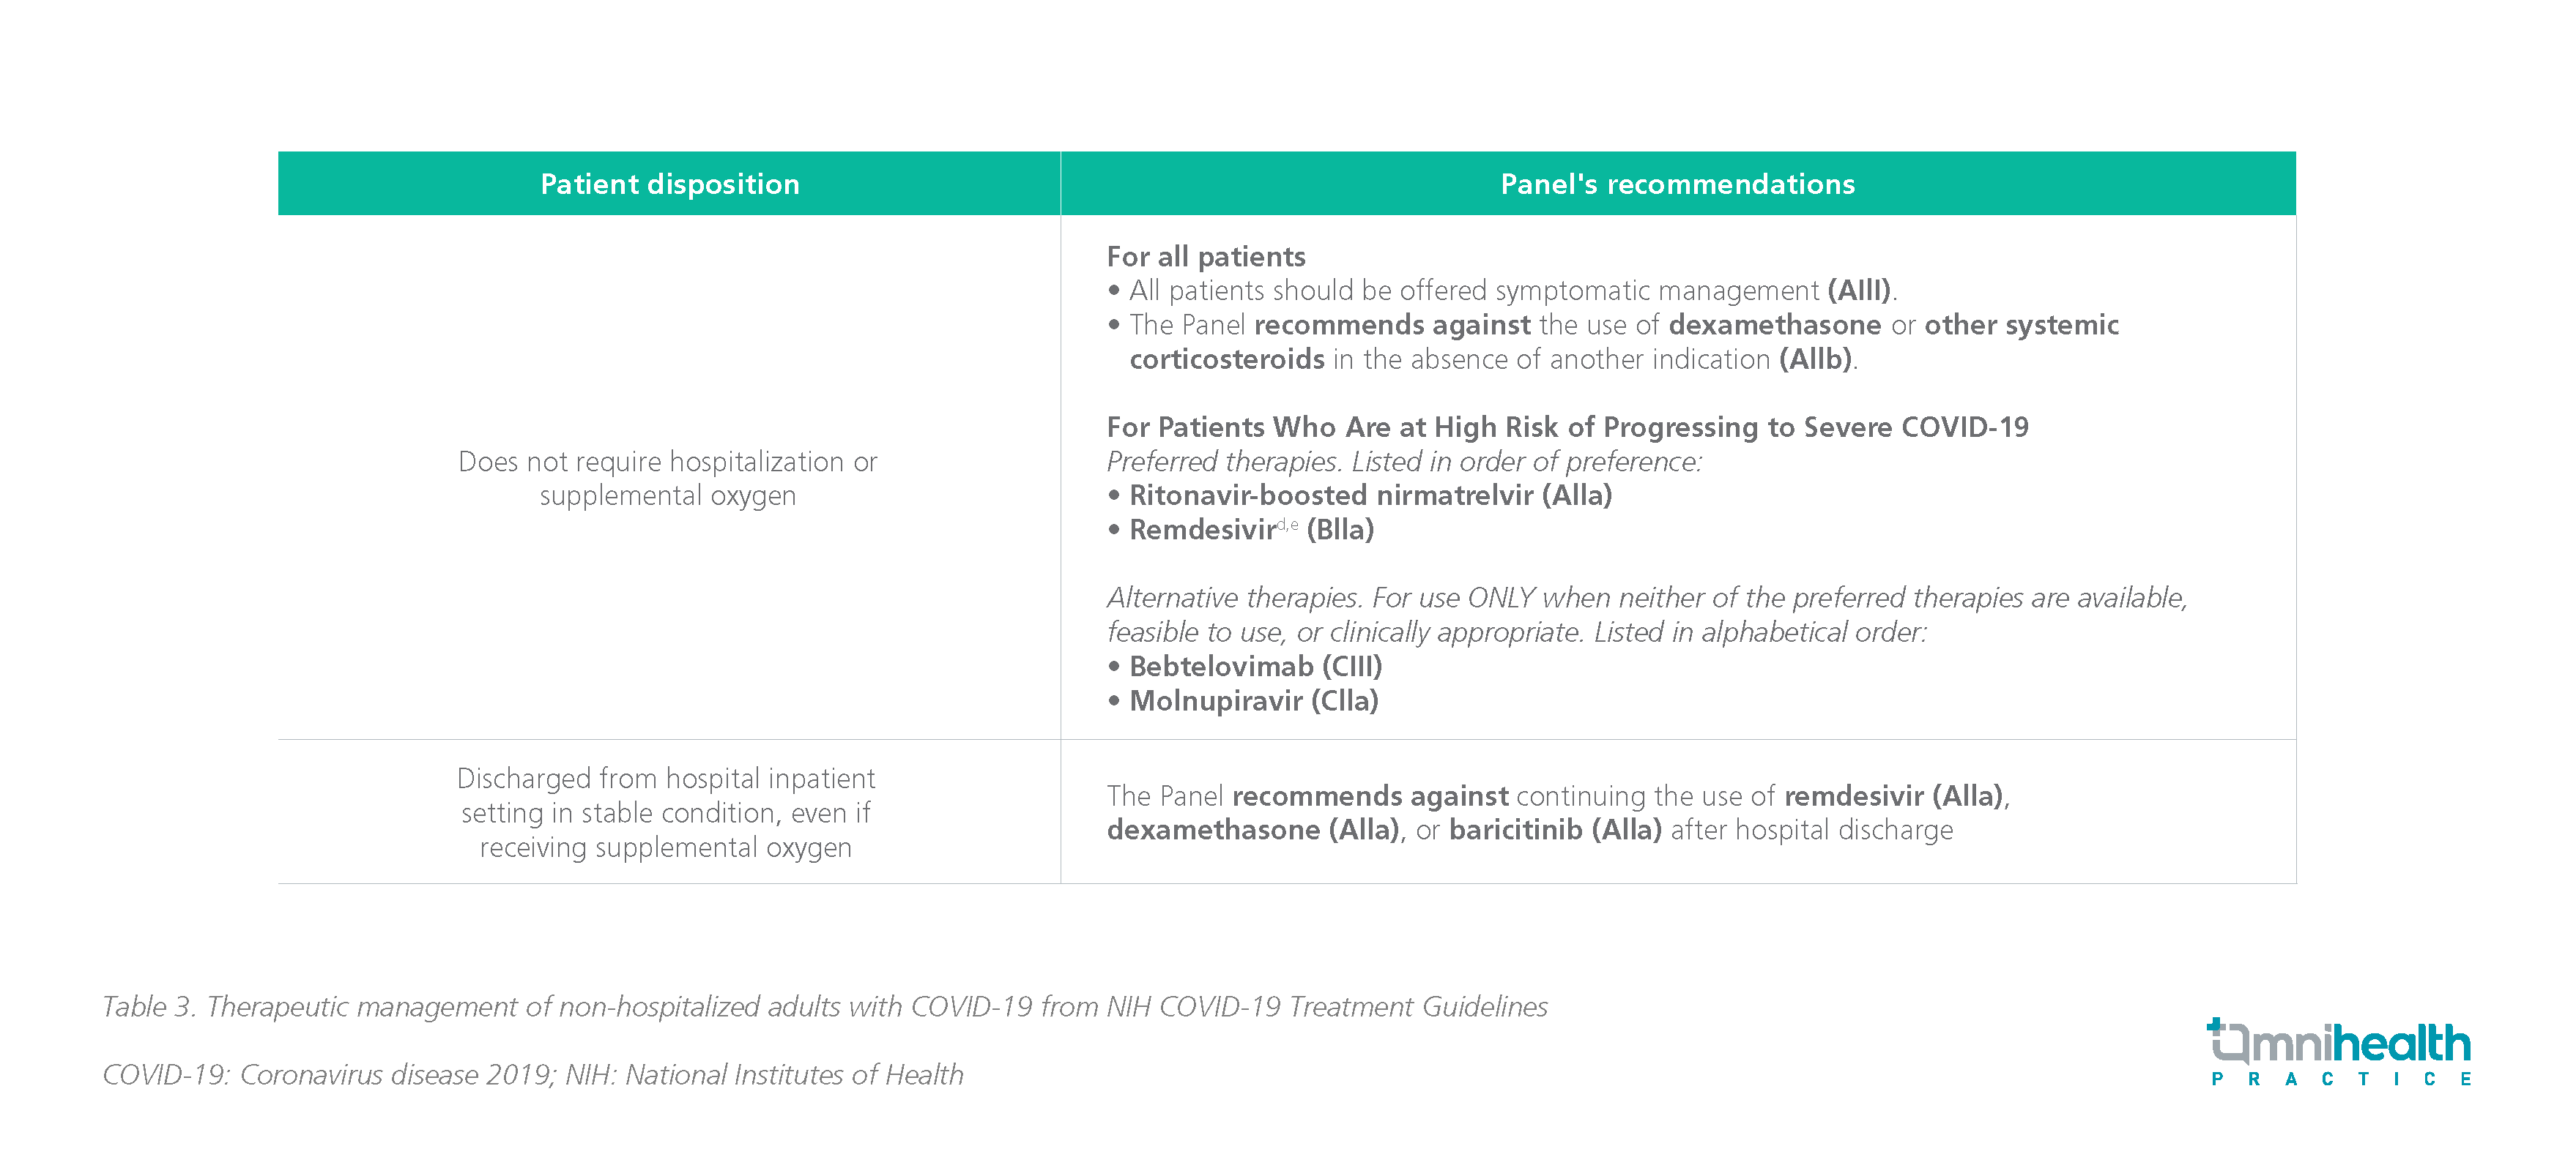Click the bold "dexamethasone" word in second bullet
This screenshot has width=2576, height=1176.
(1774, 325)
